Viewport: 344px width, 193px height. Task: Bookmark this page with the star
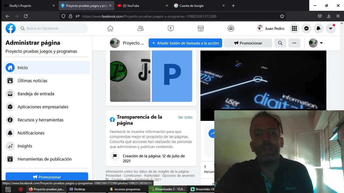(282, 16)
